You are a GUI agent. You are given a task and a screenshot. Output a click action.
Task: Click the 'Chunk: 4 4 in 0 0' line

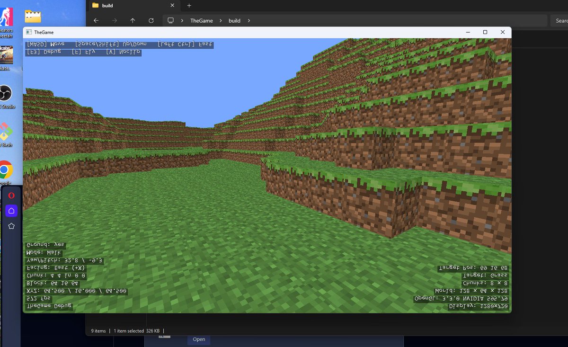pyautogui.click(x=56, y=276)
